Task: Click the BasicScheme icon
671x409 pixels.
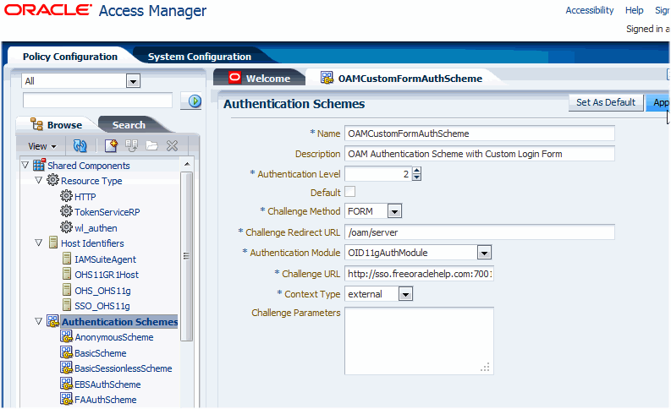Action: 66,352
